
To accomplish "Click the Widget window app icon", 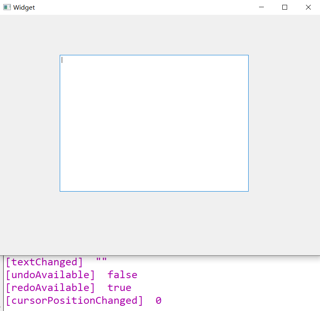I will (7, 7).
